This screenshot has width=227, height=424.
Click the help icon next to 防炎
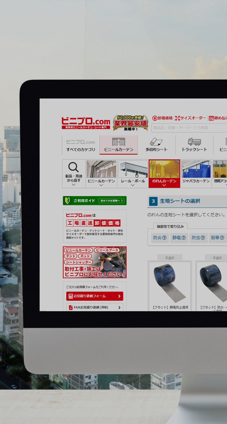click(164, 238)
